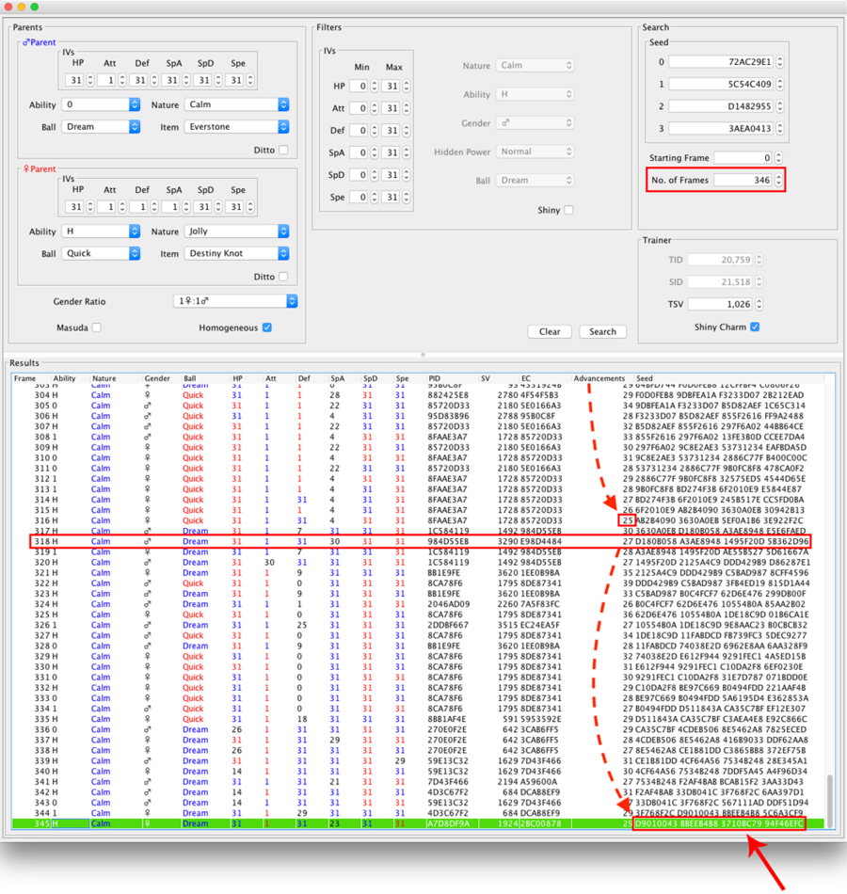
Task: Uncheck the Shiny Charm checkbox
Action: pyautogui.click(x=755, y=327)
